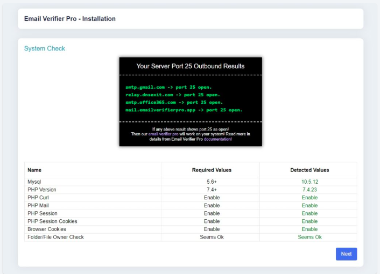Open the 'email verifier pro' link
Viewport: 380px width, 274px height.
tap(164, 134)
